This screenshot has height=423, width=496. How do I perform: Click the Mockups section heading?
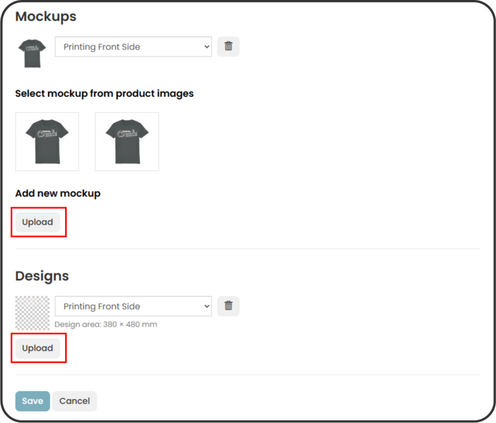click(45, 17)
